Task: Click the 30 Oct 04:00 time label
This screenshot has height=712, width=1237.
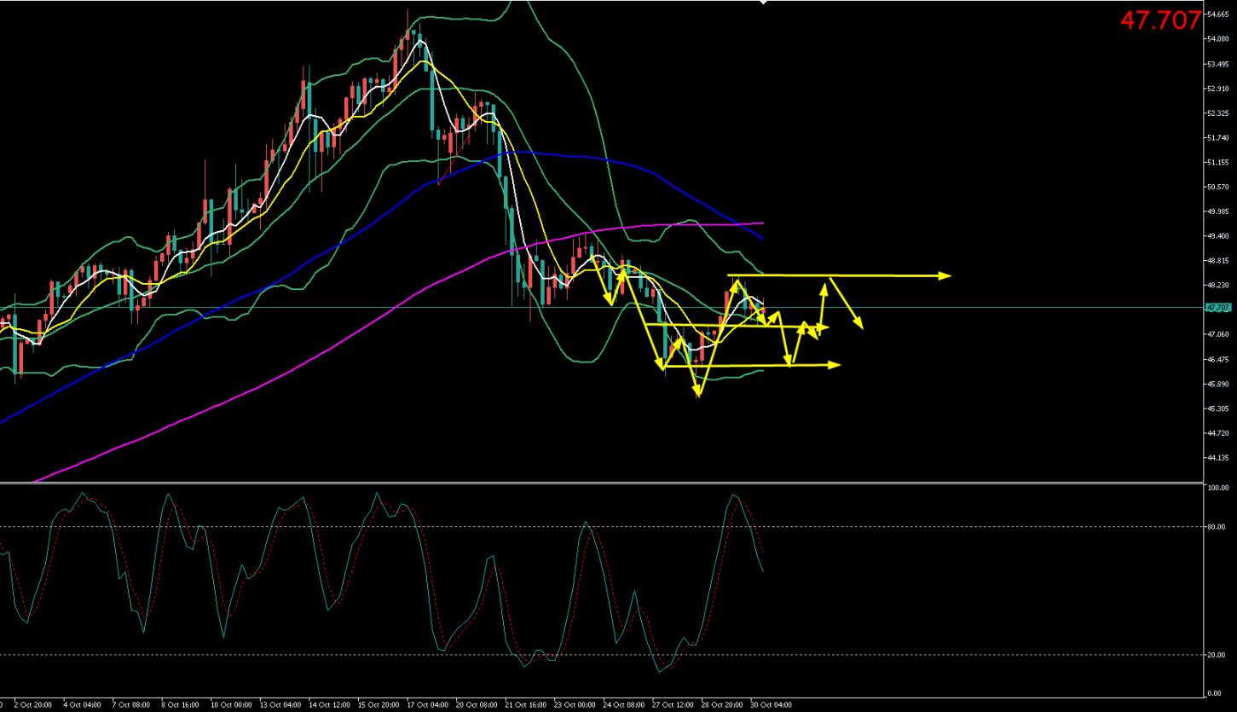Action: click(x=770, y=705)
